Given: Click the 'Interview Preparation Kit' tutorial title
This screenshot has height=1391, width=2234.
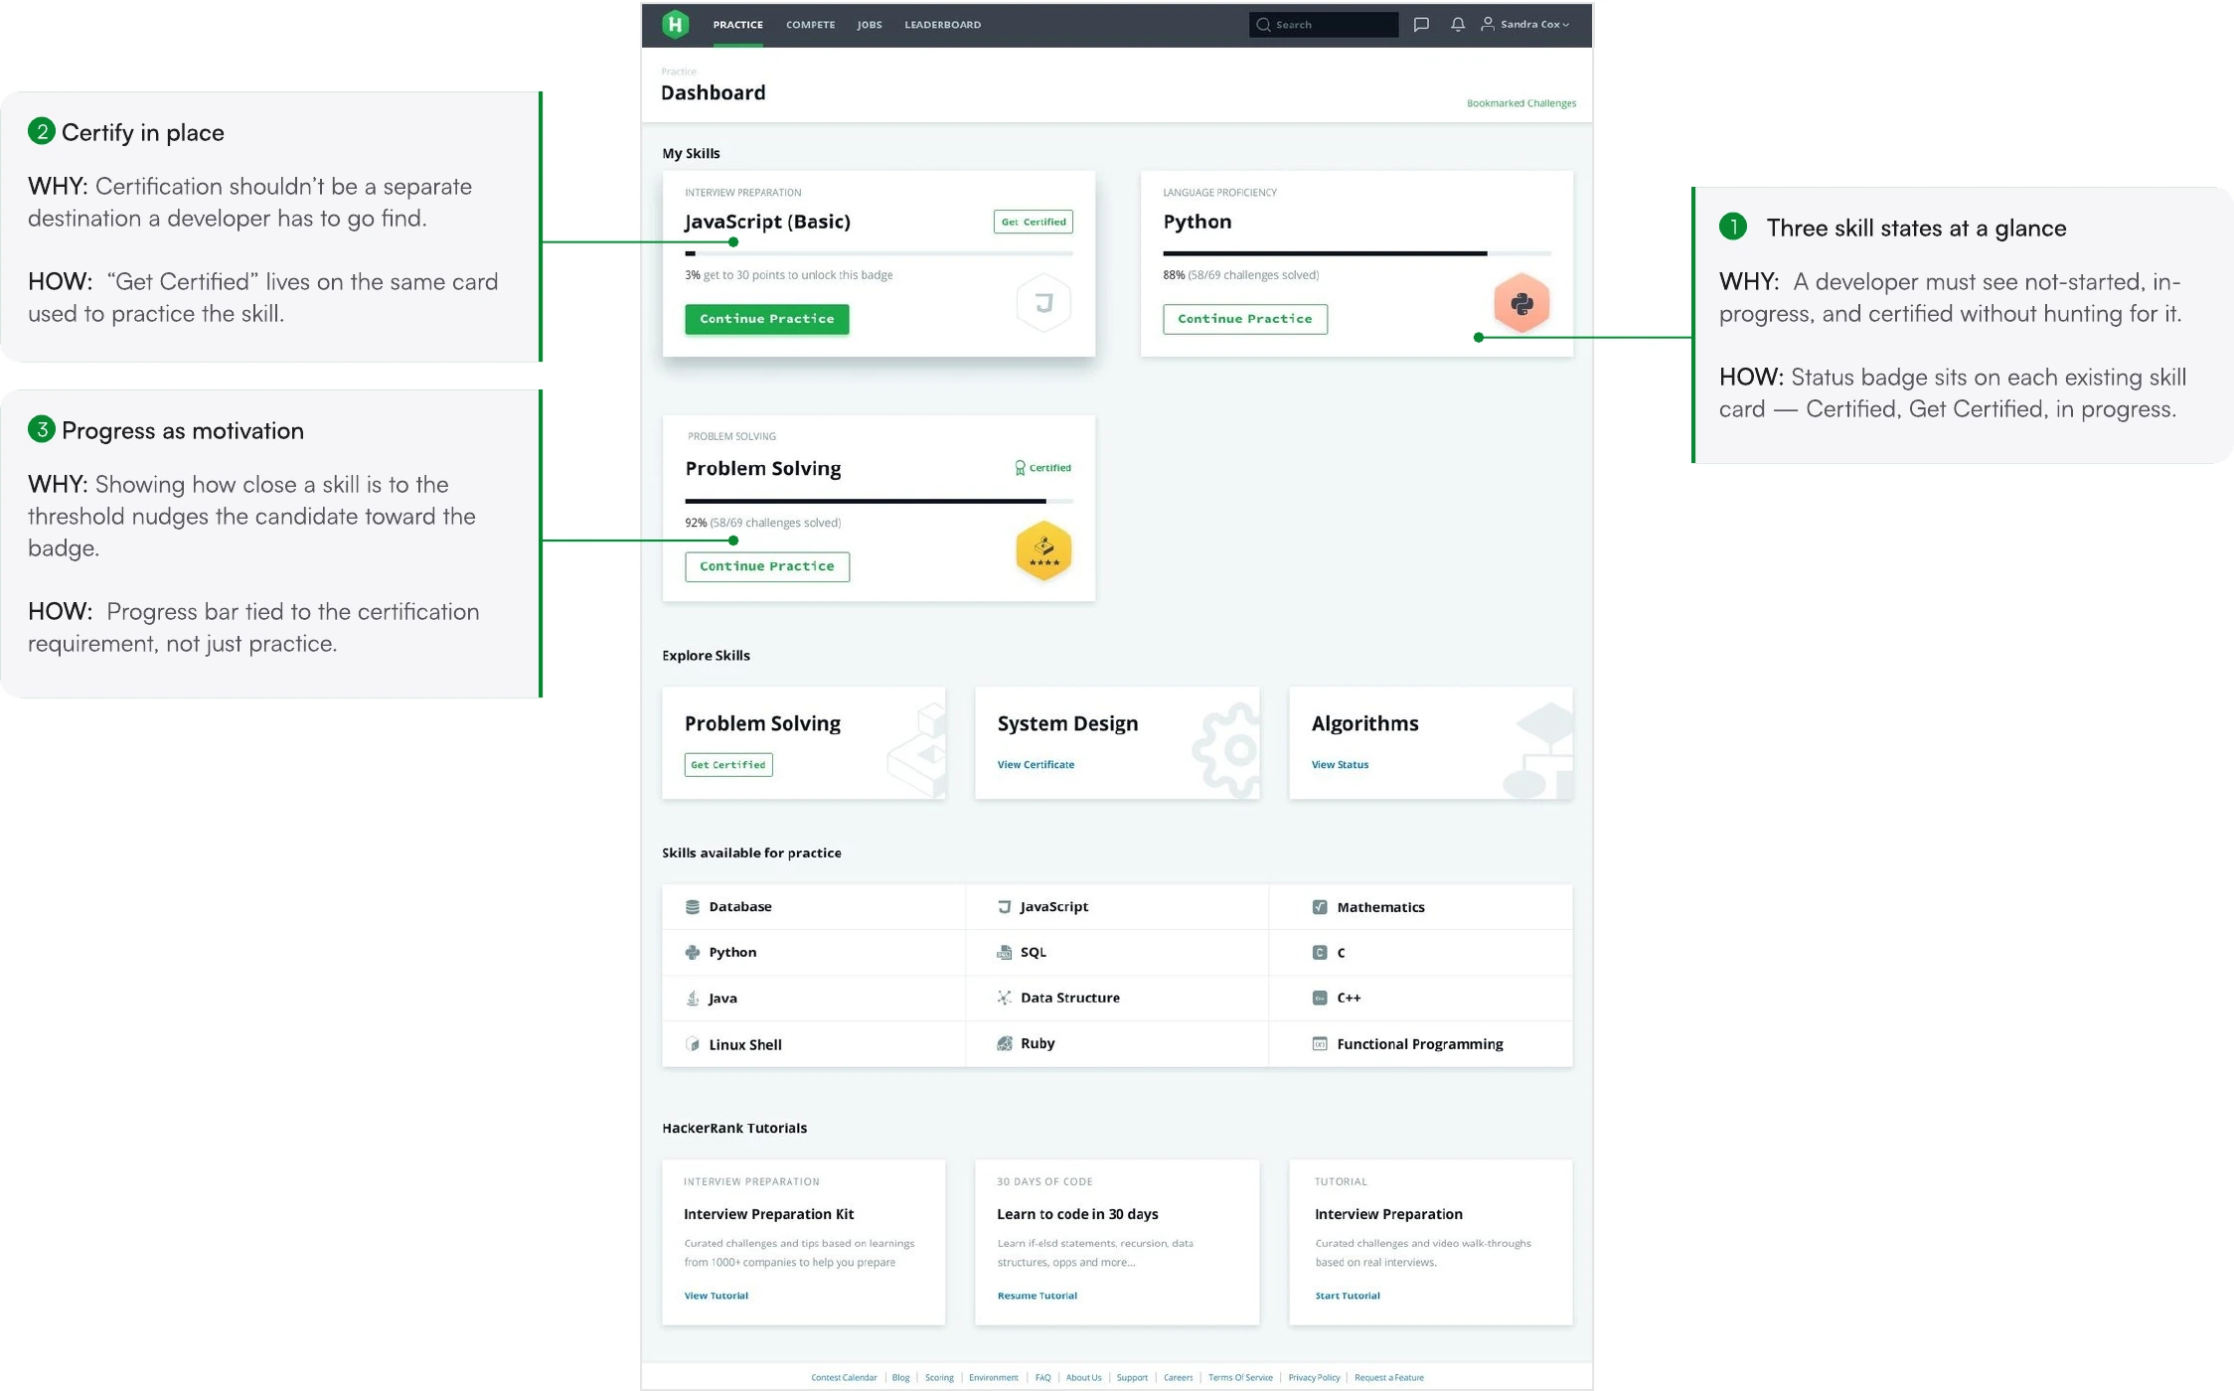Looking at the screenshot, I should (x=768, y=1214).
